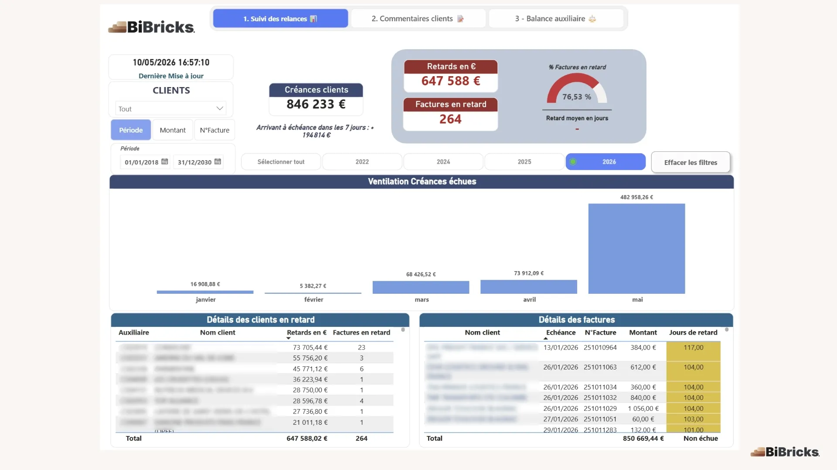Sort by Auxiliaire column header
The height and width of the screenshot is (470, 837).
[134, 332]
